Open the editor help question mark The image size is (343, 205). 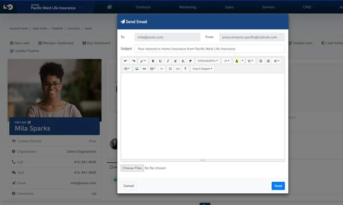(185, 69)
